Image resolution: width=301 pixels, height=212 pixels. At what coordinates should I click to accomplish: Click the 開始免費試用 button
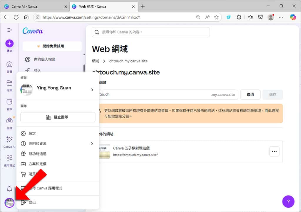click(x=52, y=46)
